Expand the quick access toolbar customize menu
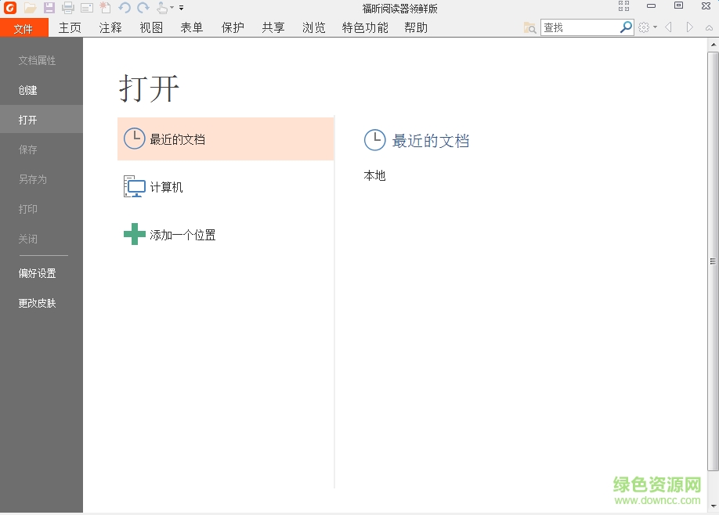 (x=179, y=9)
